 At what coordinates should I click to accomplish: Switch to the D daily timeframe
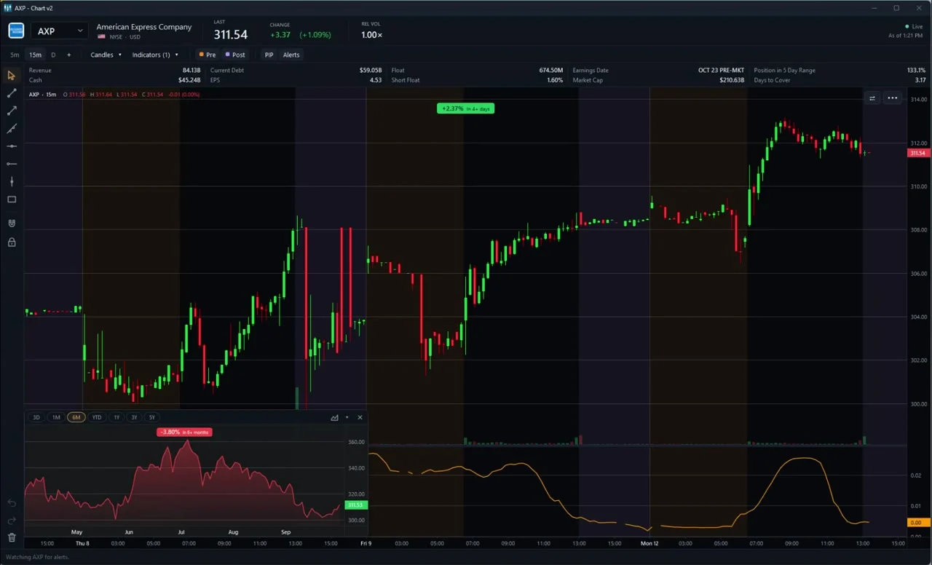(x=53, y=55)
